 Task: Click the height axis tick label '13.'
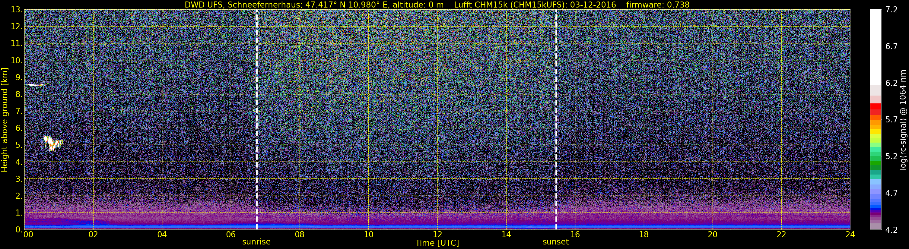point(16,10)
